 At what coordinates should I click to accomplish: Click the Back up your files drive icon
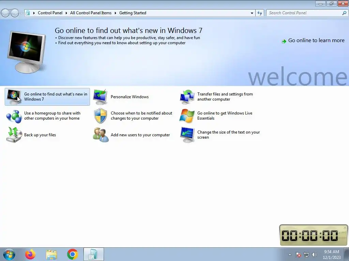14,135
